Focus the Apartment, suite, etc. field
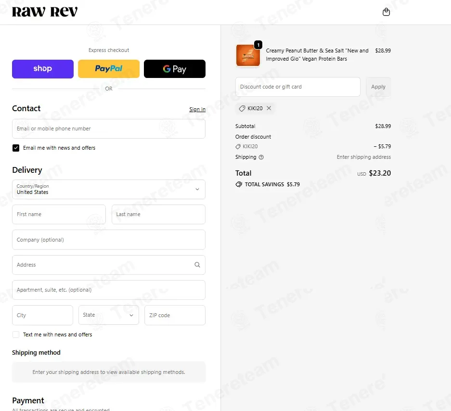This screenshot has width=451, height=411. (x=109, y=290)
